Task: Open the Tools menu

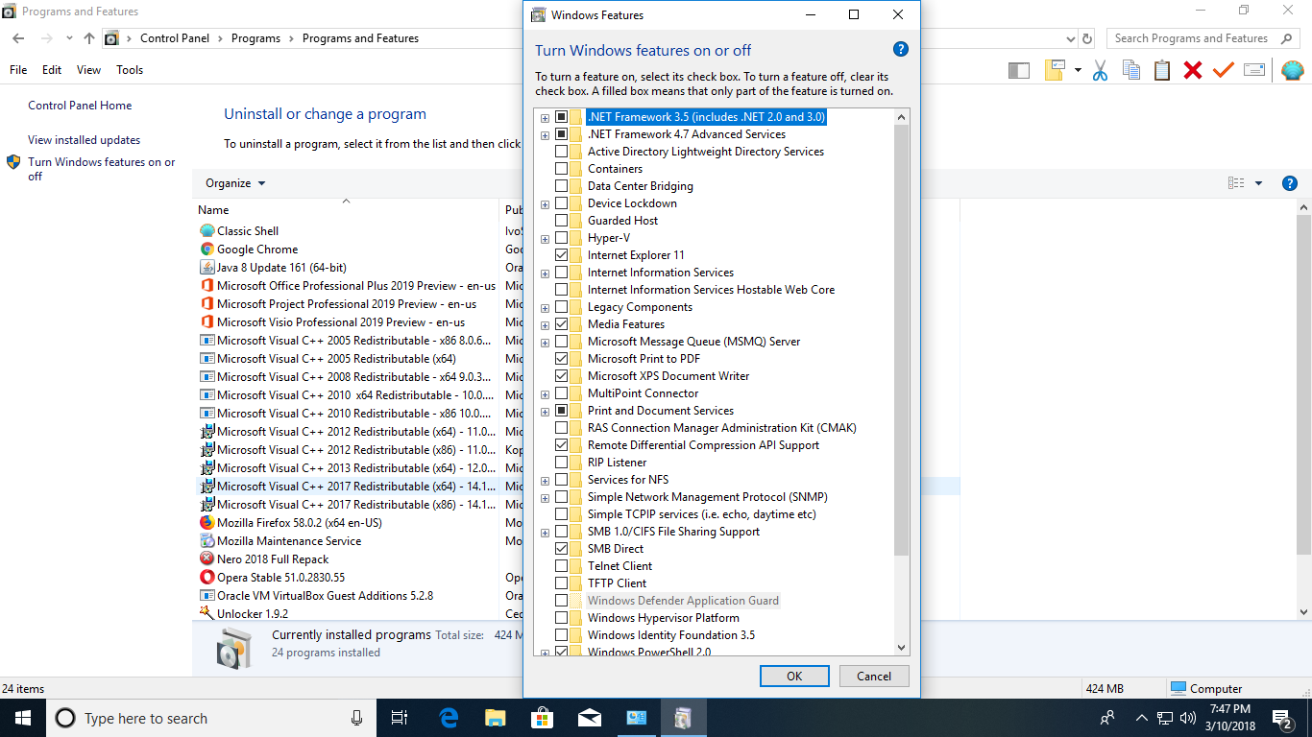Action: tap(130, 70)
